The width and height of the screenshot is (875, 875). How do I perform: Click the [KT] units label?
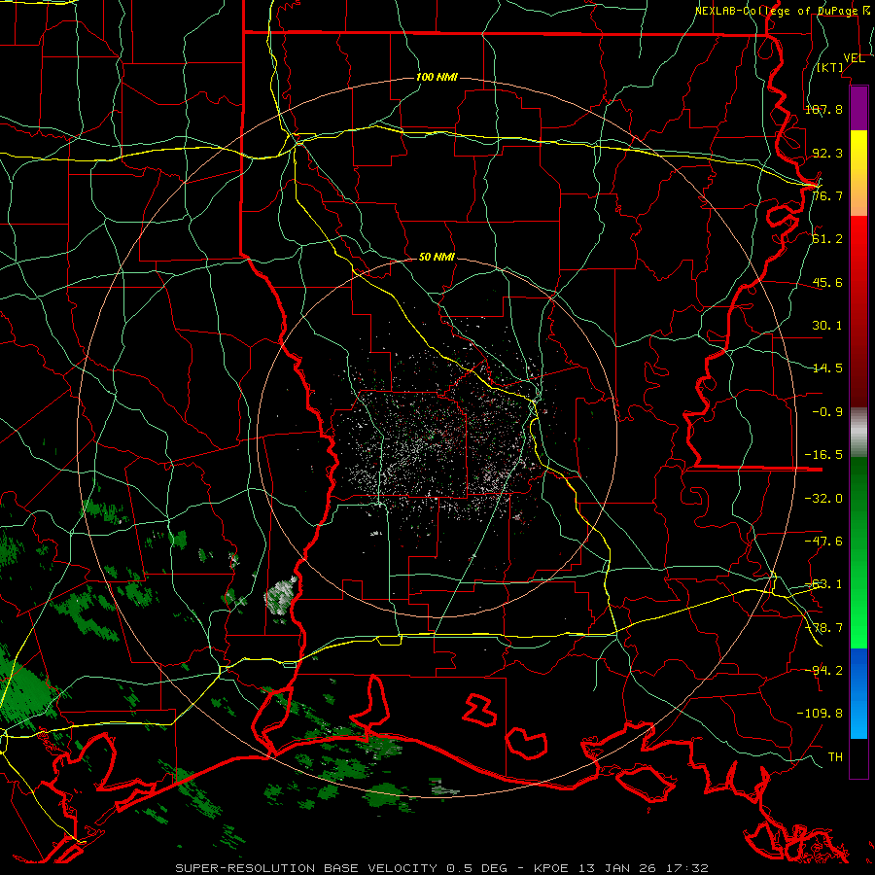click(830, 67)
